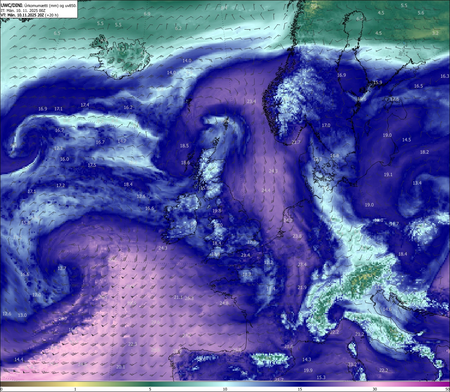
Task: Click the 16.2 value label
Action: [x=128, y=107]
